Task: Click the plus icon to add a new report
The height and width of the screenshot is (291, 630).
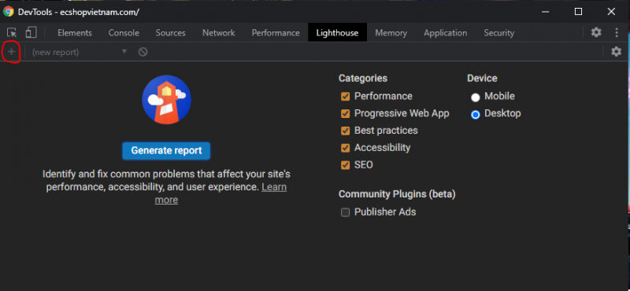Action: point(11,52)
